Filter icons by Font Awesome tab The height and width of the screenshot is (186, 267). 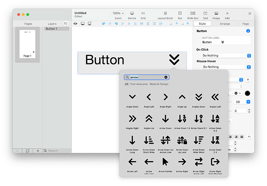pos(139,84)
